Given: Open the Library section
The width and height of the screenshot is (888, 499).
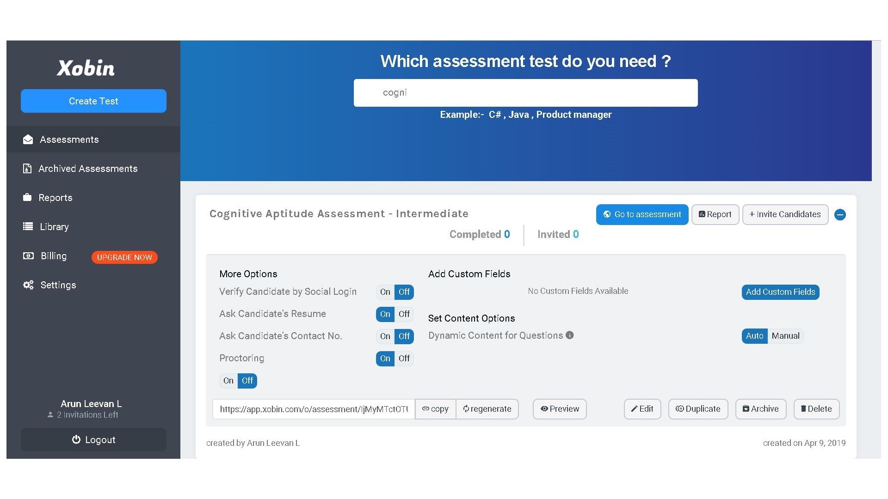Looking at the screenshot, I should 54,226.
